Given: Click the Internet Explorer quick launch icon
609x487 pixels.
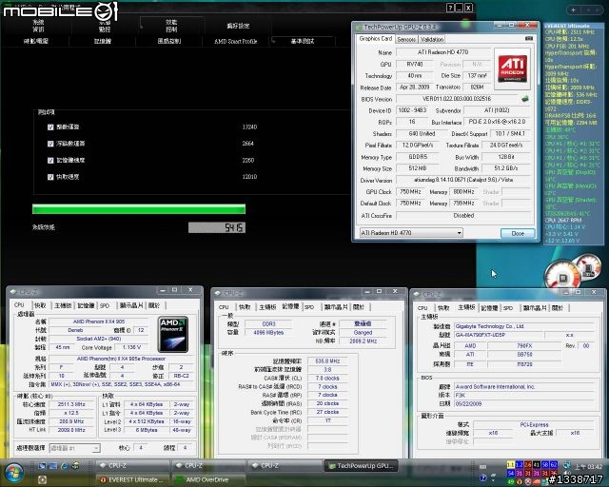Looking at the screenshot, I should pos(65,466).
